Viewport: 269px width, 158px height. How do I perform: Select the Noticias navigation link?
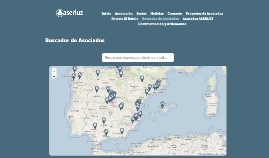click(157, 13)
